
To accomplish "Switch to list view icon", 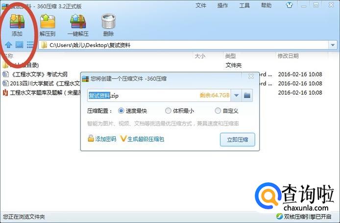I will 30,45.
